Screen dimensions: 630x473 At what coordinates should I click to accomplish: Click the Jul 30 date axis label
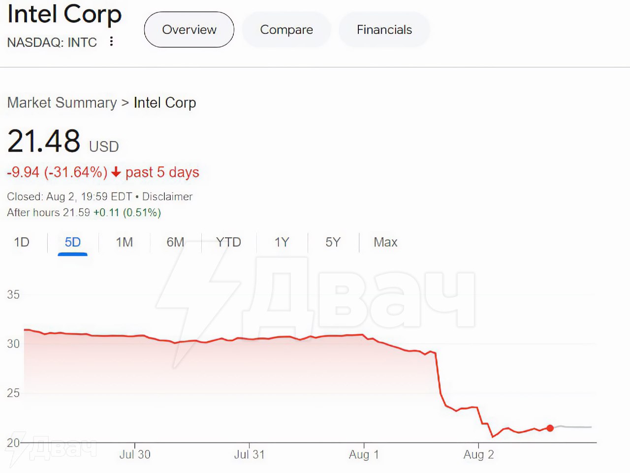[x=135, y=454]
